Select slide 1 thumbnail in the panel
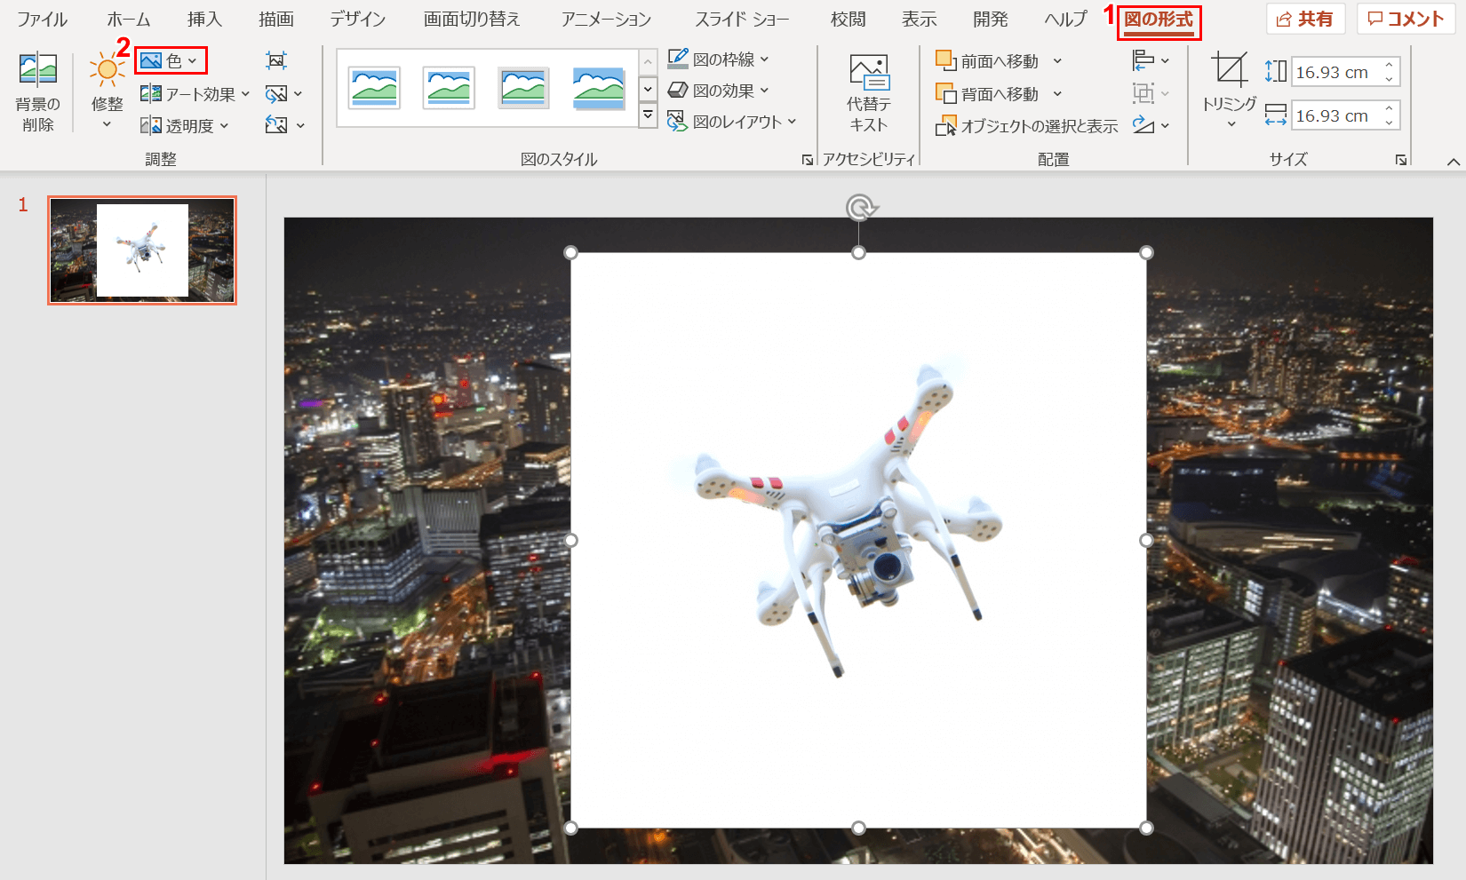This screenshot has width=1466, height=880. [142, 250]
